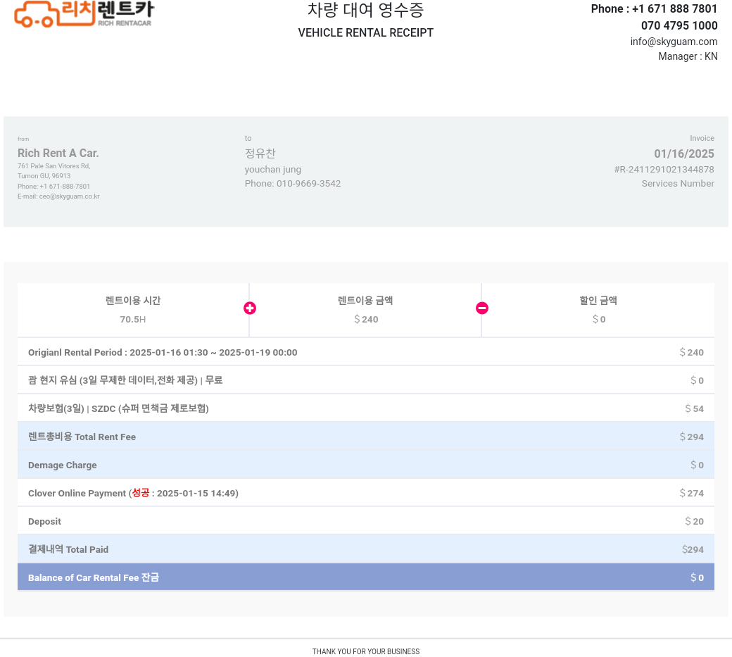Click the $ 0 Demage Charge amount
Image resolution: width=732 pixels, height=657 pixels.
click(697, 465)
